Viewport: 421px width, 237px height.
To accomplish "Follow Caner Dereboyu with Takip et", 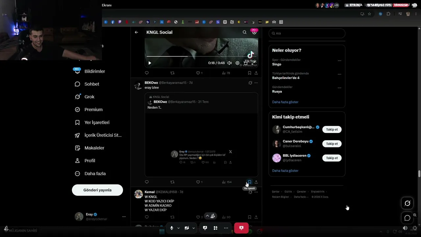I will 332,144.
